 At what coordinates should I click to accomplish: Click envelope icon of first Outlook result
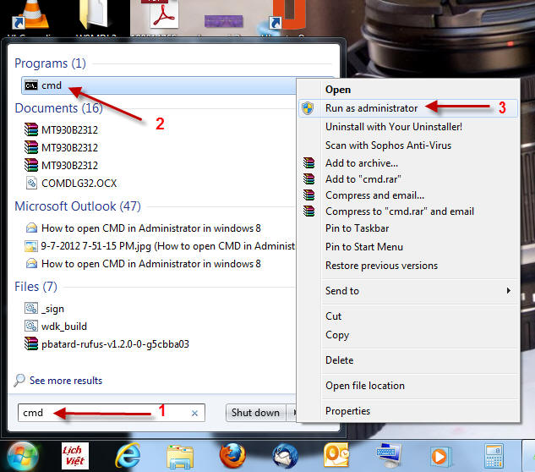click(31, 228)
